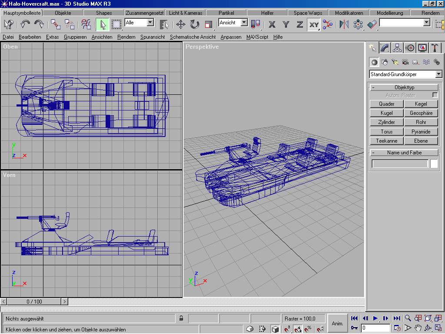
Task: Click the Zoom magnifier viewport control
Action: click(408, 318)
